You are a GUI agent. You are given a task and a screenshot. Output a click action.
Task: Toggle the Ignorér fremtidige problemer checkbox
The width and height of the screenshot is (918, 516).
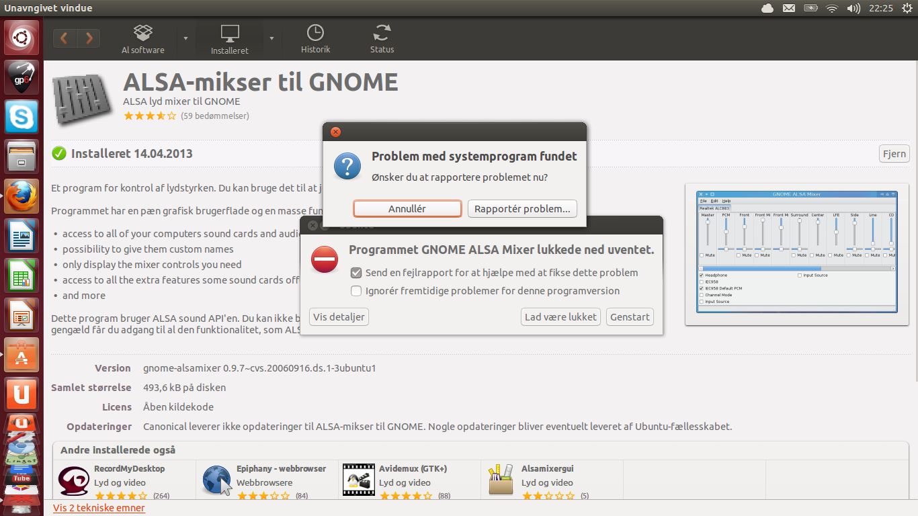pos(356,291)
